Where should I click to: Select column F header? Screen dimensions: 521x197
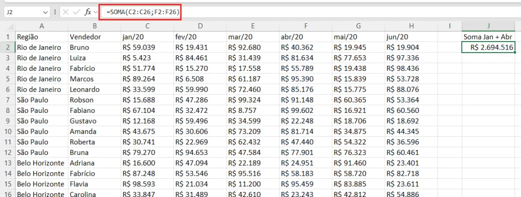click(306, 26)
